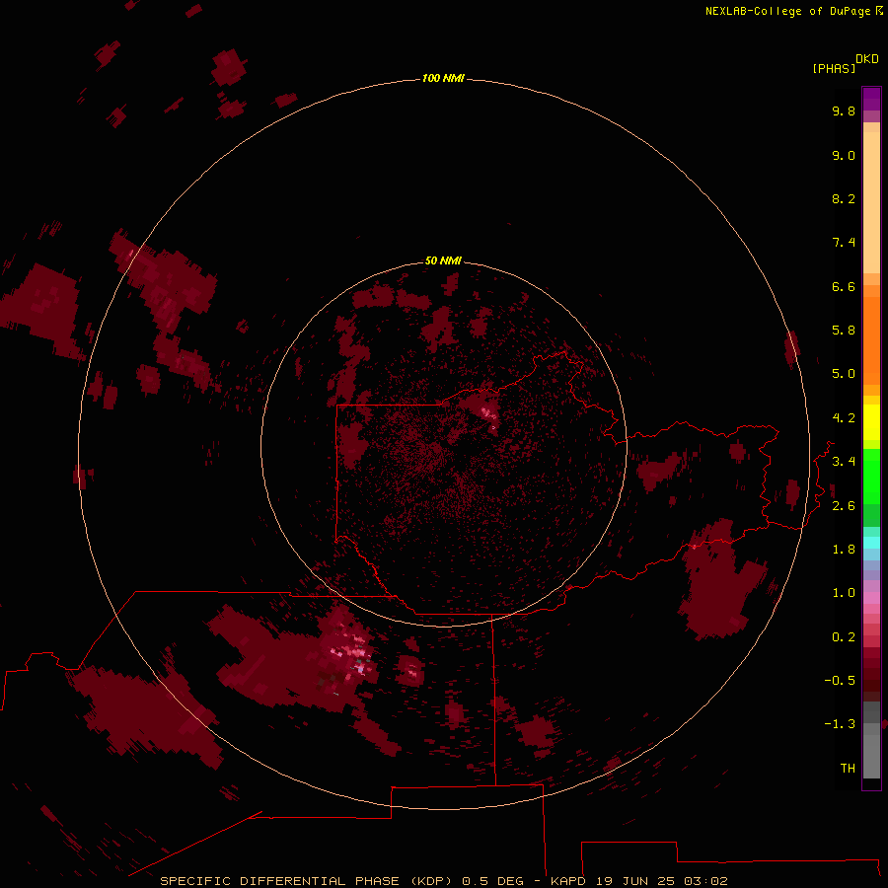The image size is (888, 888).
Task: Click the -1.3 scale value
Action: pyautogui.click(x=840, y=724)
